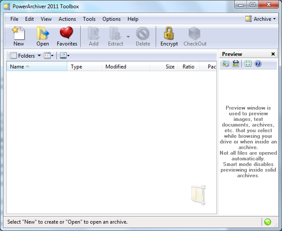
Task: Open Preview help question mark icon
Action: point(258,64)
